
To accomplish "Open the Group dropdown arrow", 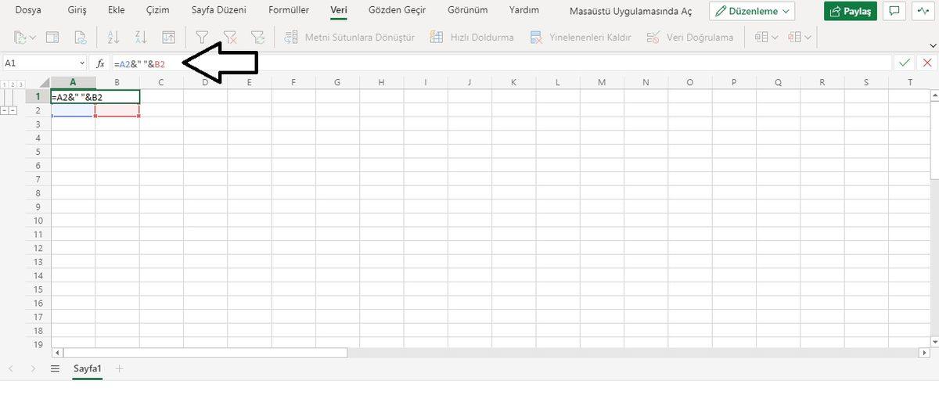I will click(x=775, y=37).
